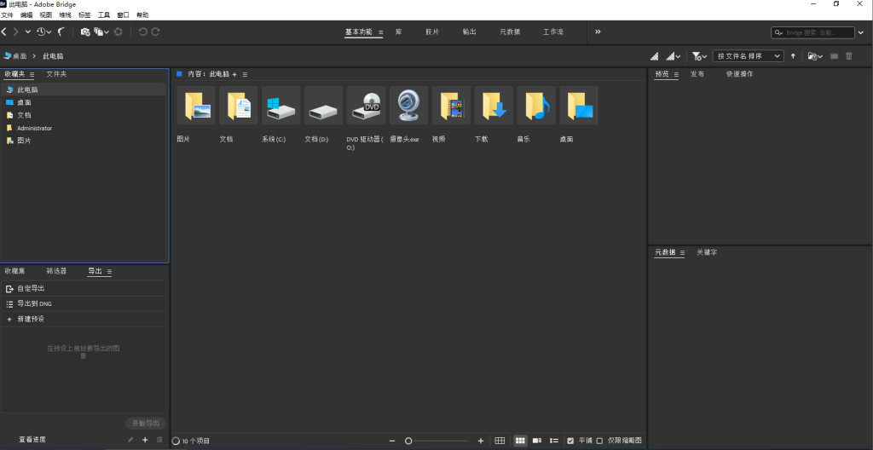Viewport: 873px width, 450px height.
Task: Click 查看进度 at export panel bottom
Action: [x=32, y=440]
